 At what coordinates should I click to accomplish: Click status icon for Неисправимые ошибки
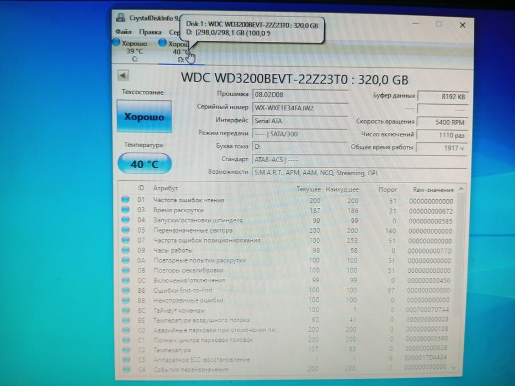click(x=126, y=300)
